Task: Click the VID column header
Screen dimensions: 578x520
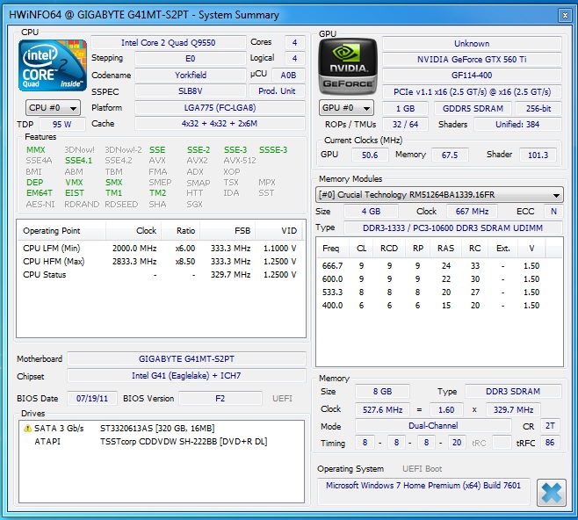Action: point(279,231)
